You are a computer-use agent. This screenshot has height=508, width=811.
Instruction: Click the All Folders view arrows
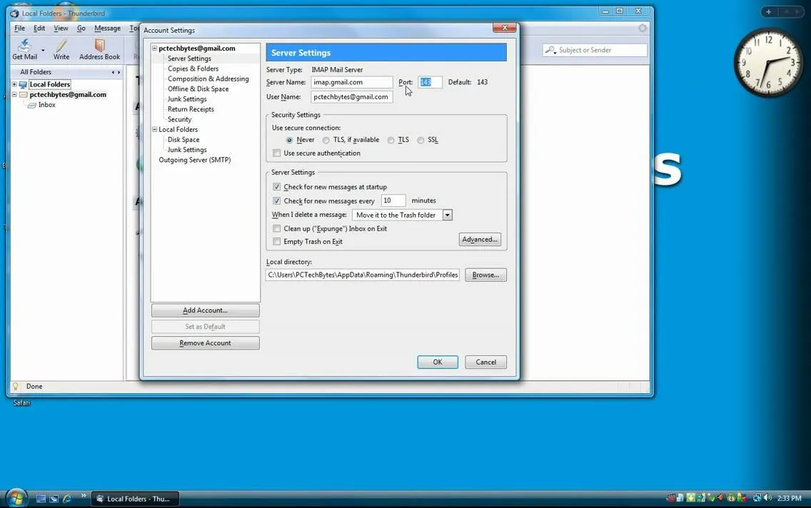116,72
